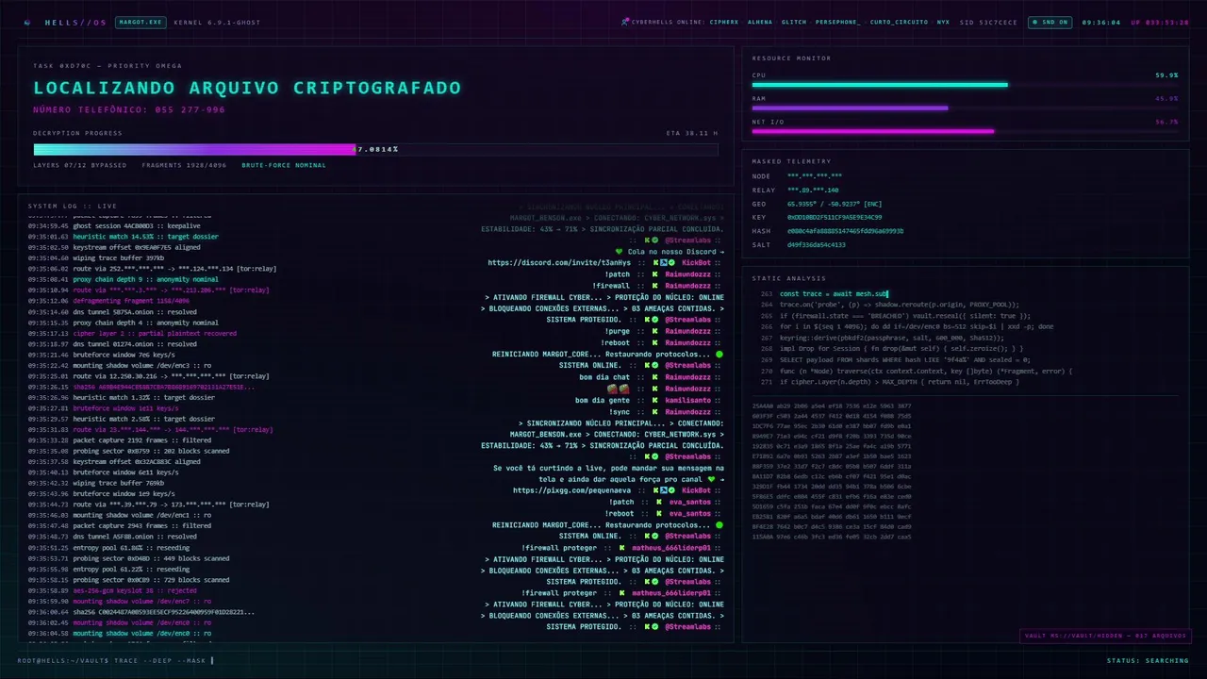Click log entry 09:35:17.13 cipher layer 2
This screenshot has height=679, width=1207.
132,333
